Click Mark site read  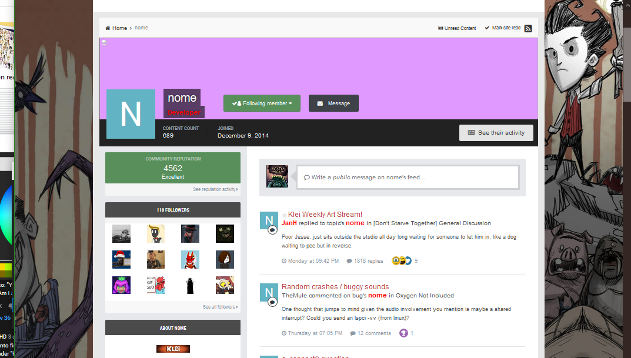pyautogui.click(x=502, y=28)
